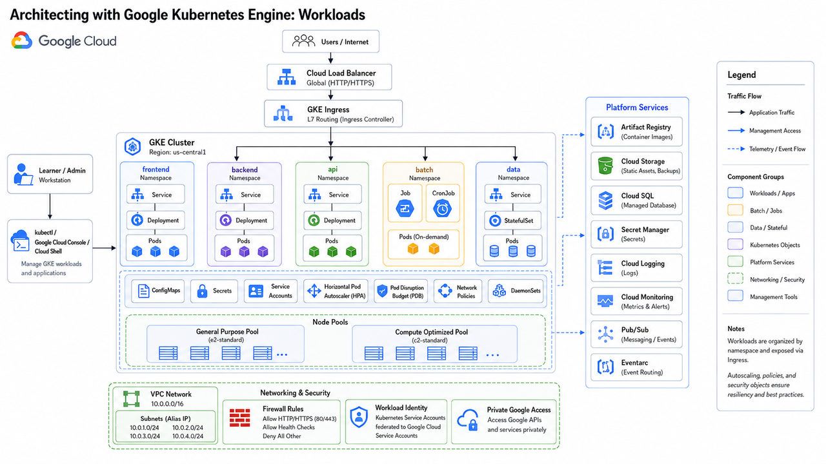Click the Management Tools legend swatch
Viewport: 826px width, 464px height.
tap(736, 296)
